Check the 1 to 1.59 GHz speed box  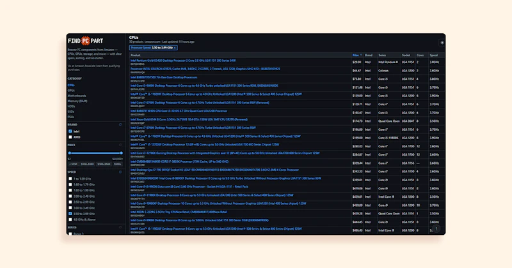coord(70,179)
